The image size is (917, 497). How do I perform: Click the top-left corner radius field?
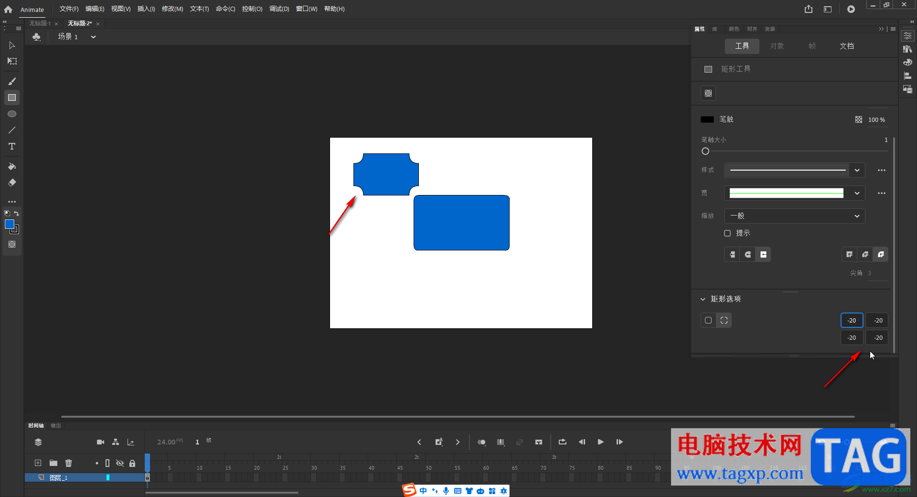point(852,321)
